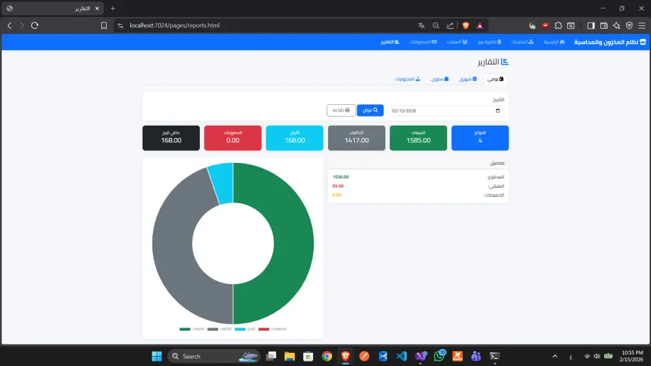
Task: Click the translate page icon in address bar
Action: click(421, 25)
